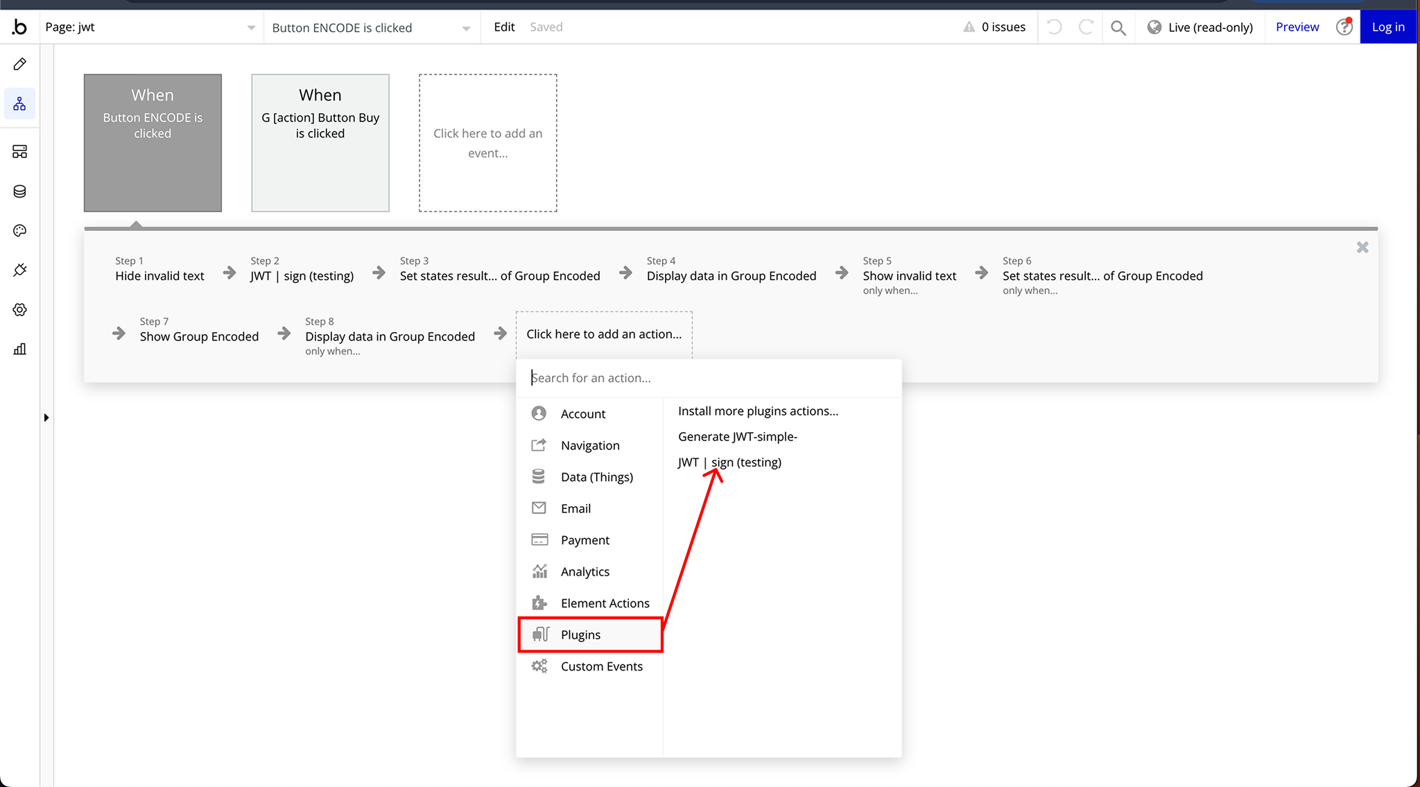This screenshot has width=1420, height=787.
Task: Click the Payment category icon
Action: point(539,539)
